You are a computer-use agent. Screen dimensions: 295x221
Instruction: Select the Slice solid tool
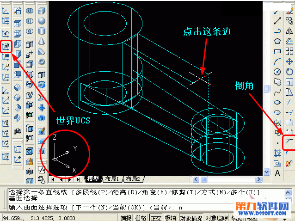point(42,98)
